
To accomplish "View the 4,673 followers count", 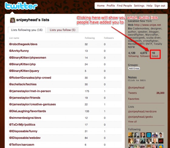I will [145, 55].
